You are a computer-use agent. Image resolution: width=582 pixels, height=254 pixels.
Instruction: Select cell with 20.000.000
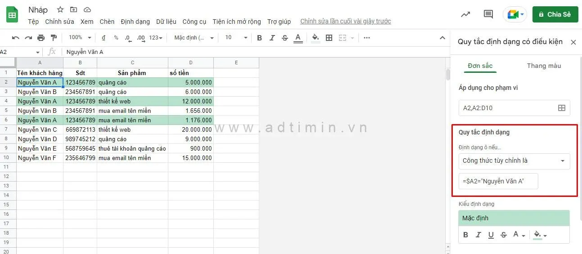tap(191, 129)
